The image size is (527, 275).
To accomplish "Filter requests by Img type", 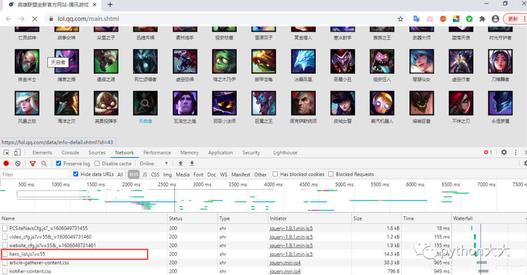I will (x=167, y=174).
